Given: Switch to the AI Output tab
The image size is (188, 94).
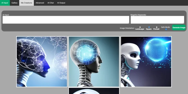Looking at the screenshot, I should (x=61, y=3).
